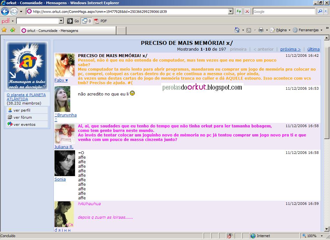
Task: Click the RSS feeds icon
Action: pyautogui.click(x=249, y=30)
